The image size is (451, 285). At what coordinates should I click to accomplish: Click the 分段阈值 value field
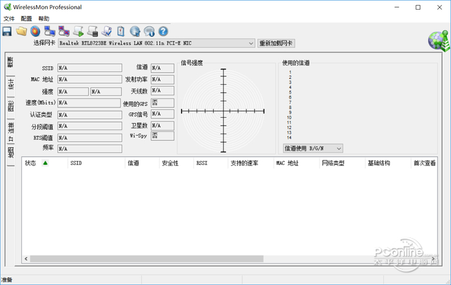coord(90,126)
